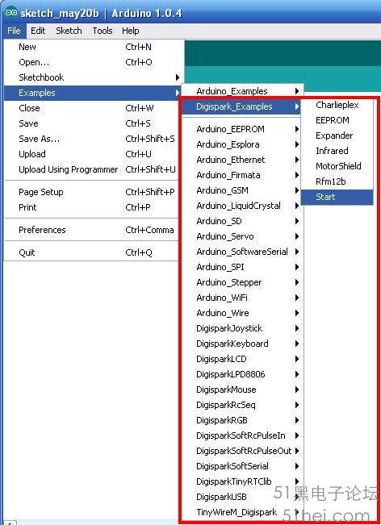381x525 pixels.
Task: Choose New from the File menu
Action: click(92, 47)
